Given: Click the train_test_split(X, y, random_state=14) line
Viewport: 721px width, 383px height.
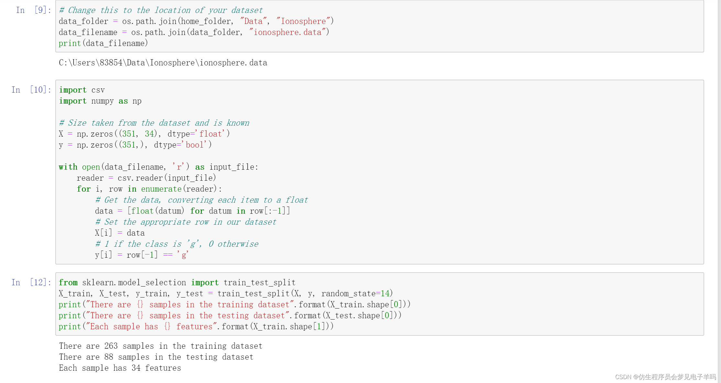Looking at the screenshot, I should tap(226, 293).
